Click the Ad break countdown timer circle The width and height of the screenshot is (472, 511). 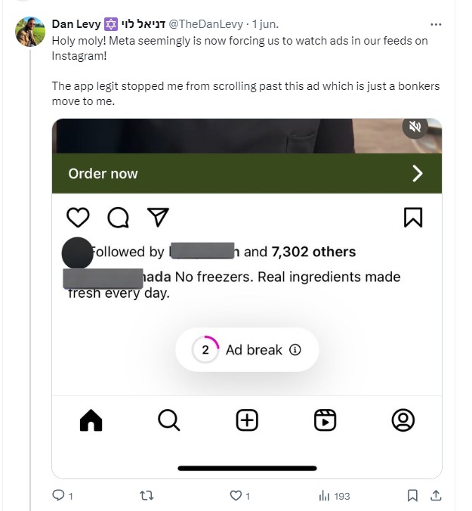(x=205, y=350)
